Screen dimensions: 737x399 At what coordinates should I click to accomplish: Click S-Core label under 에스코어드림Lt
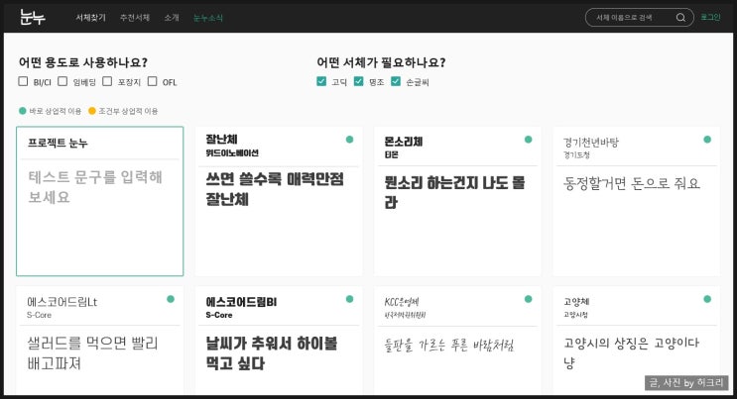(39, 315)
